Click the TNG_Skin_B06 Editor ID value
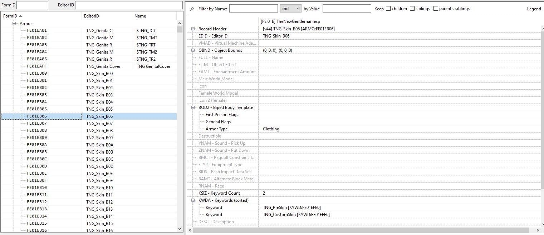Image resolution: width=544 pixels, height=235 pixels. coord(276,36)
